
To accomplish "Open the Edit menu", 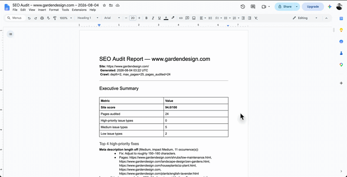I will 23,10.
